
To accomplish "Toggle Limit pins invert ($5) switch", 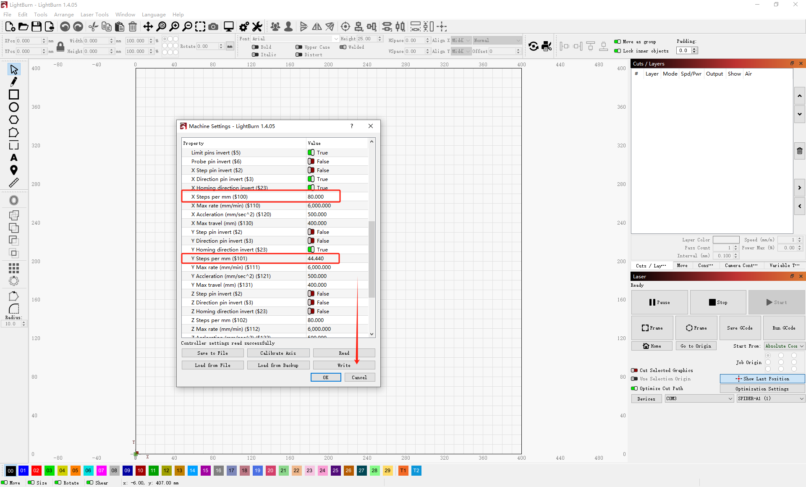I will click(x=311, y=152).
